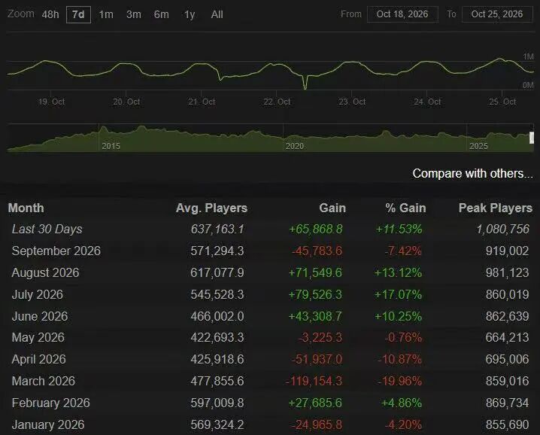Click February percent gain +4.86%
The height and width of the screenshot is (435, 540).
pyautogui.click(x=402, y=403)
